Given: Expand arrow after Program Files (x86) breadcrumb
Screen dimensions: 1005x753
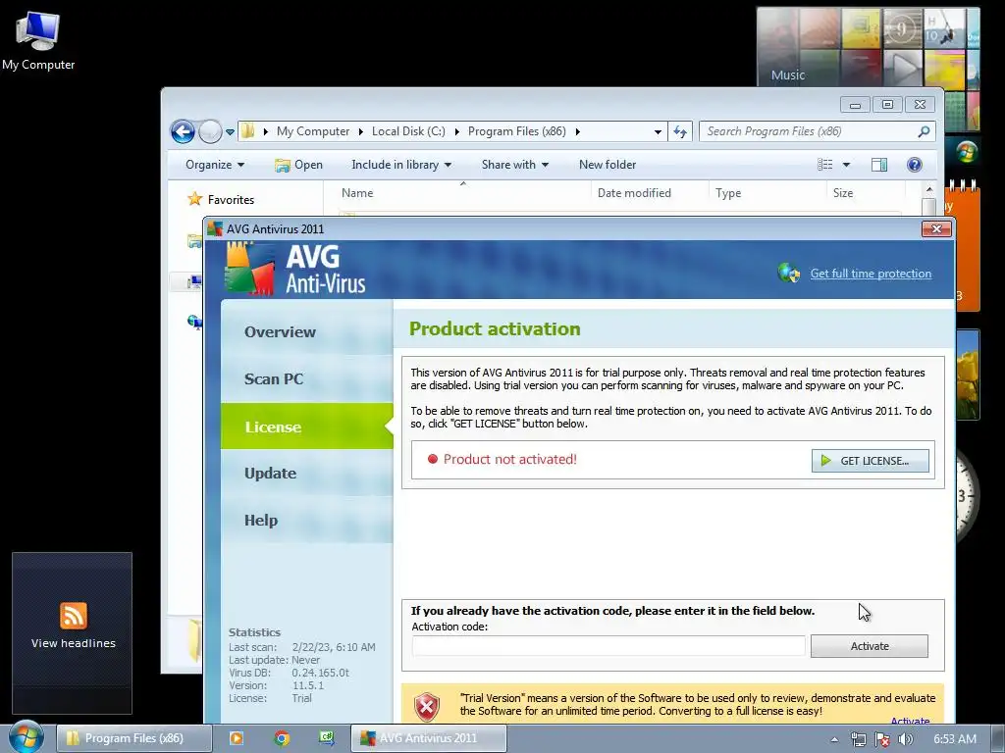Looking at the screenshot, I should coord(577,132).
